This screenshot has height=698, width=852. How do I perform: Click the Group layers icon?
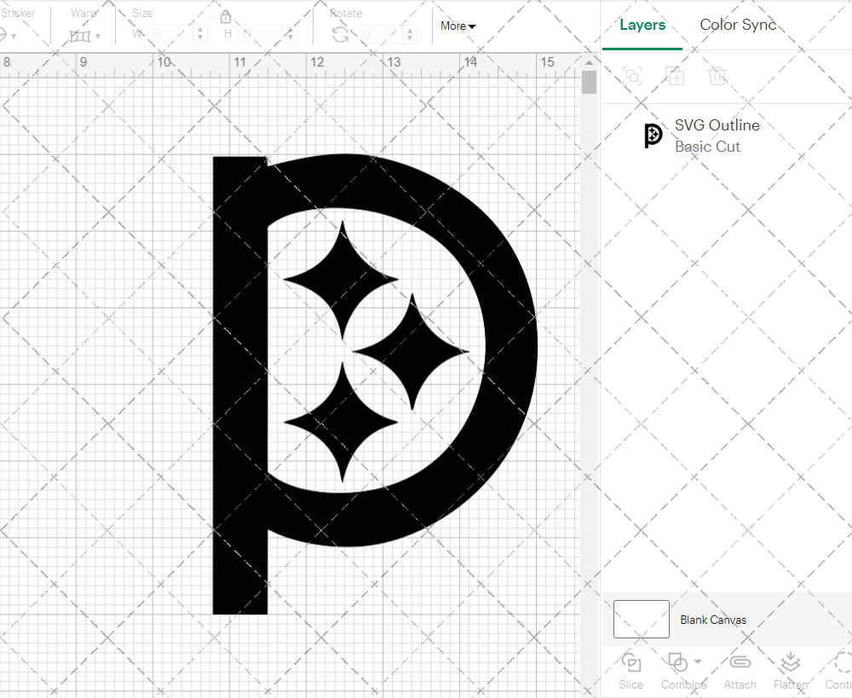[632, 76]
